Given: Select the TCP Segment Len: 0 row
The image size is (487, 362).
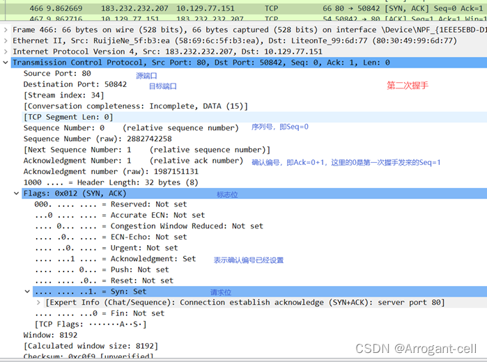Looking at the screenshot, I should tap(254, 117).
